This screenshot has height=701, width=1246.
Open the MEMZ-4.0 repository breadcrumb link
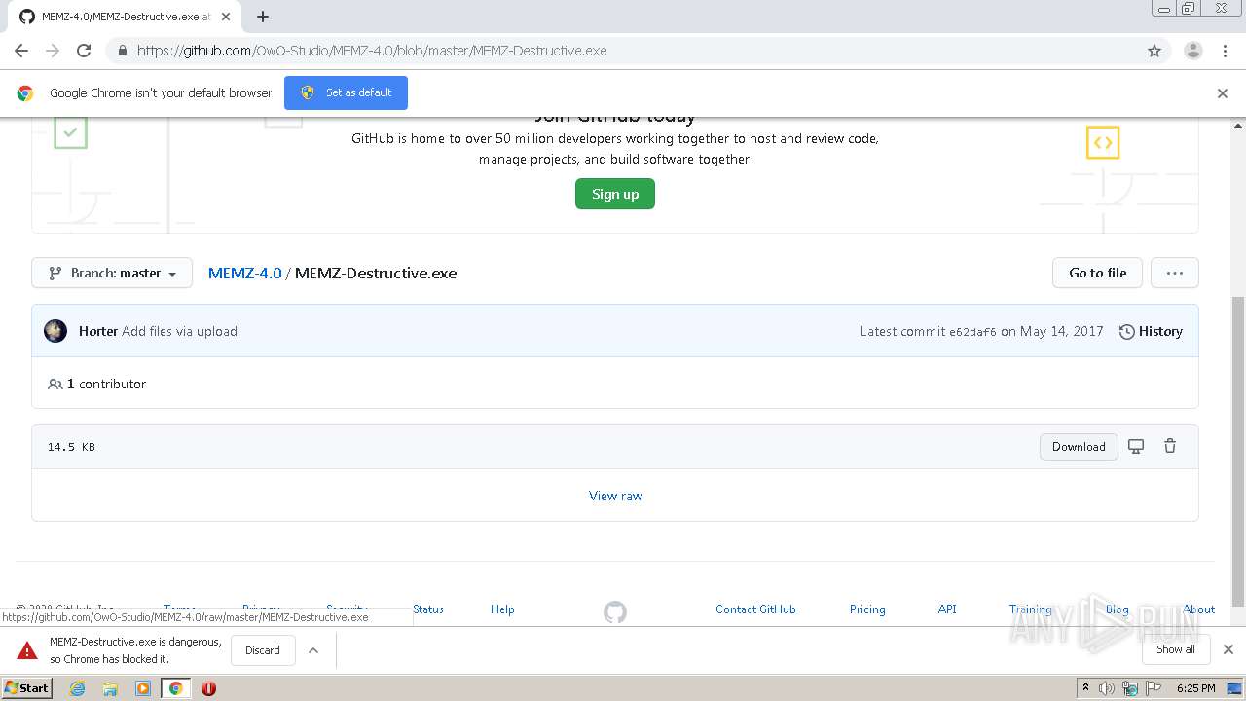coord(244,273)
